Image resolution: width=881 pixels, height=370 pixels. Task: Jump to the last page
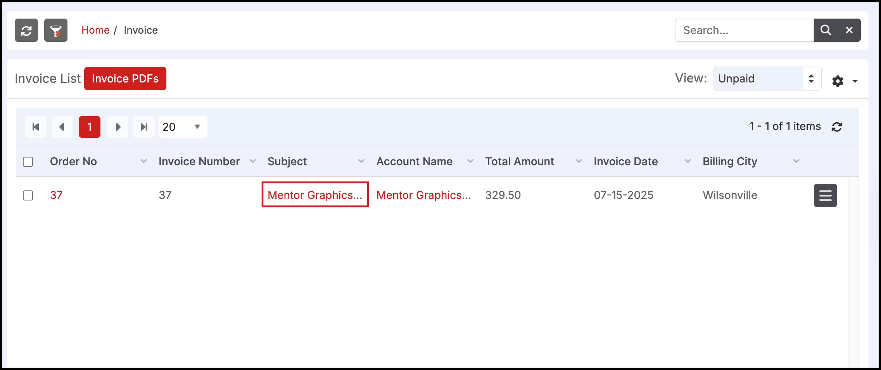point(144,127)
